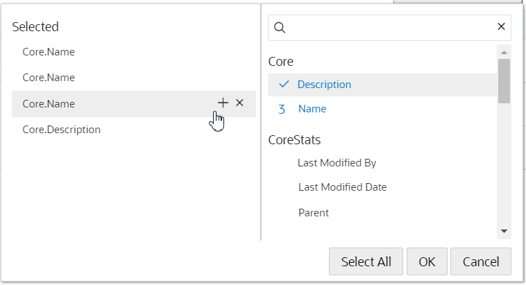The width and height of the screenshot is (526, 285).
Task: Click into the search input field
Action: [389, 28]
